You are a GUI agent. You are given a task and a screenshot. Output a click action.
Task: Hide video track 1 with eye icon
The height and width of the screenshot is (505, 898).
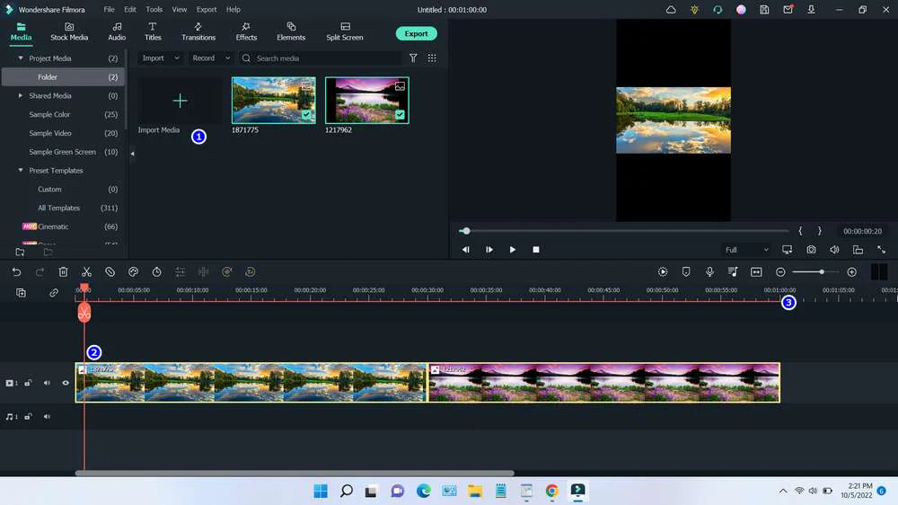66,383
